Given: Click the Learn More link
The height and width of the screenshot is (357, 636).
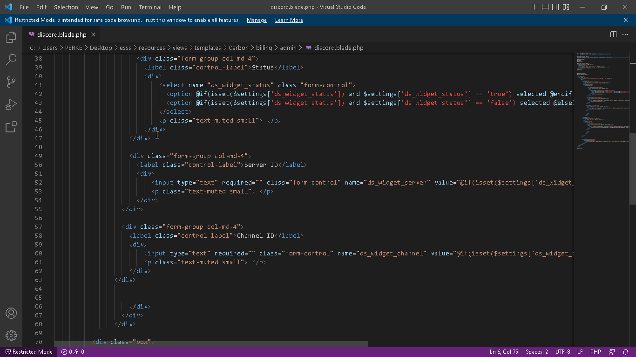Looking at the screenshot, I should (x=289, y=20).
